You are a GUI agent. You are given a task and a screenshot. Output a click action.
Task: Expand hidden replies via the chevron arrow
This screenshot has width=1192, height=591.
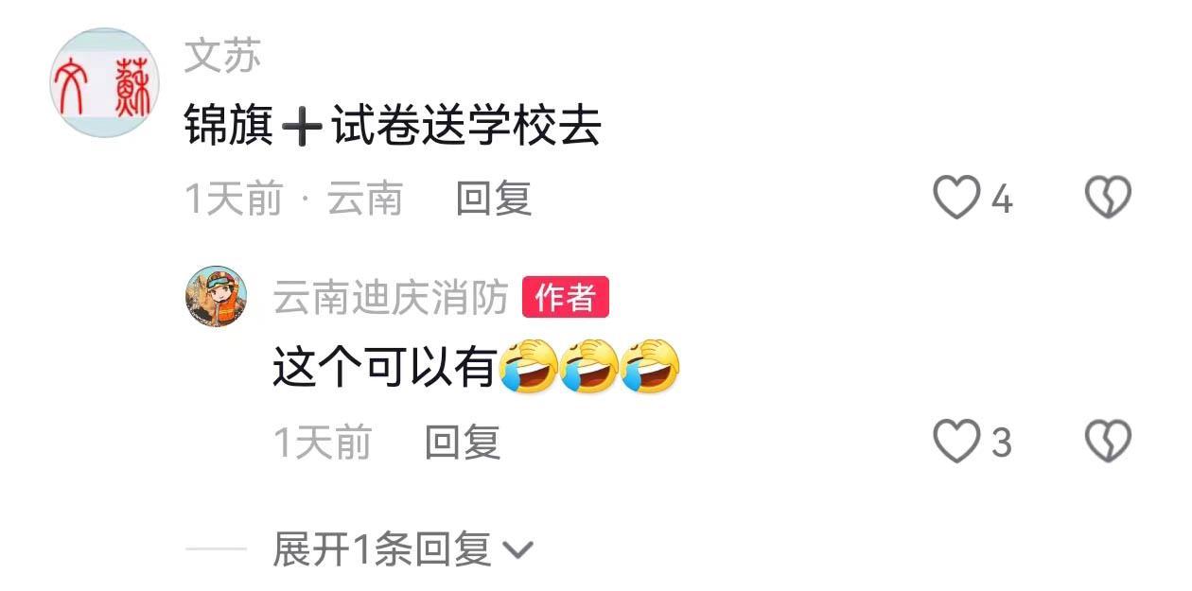coord(519,549)
